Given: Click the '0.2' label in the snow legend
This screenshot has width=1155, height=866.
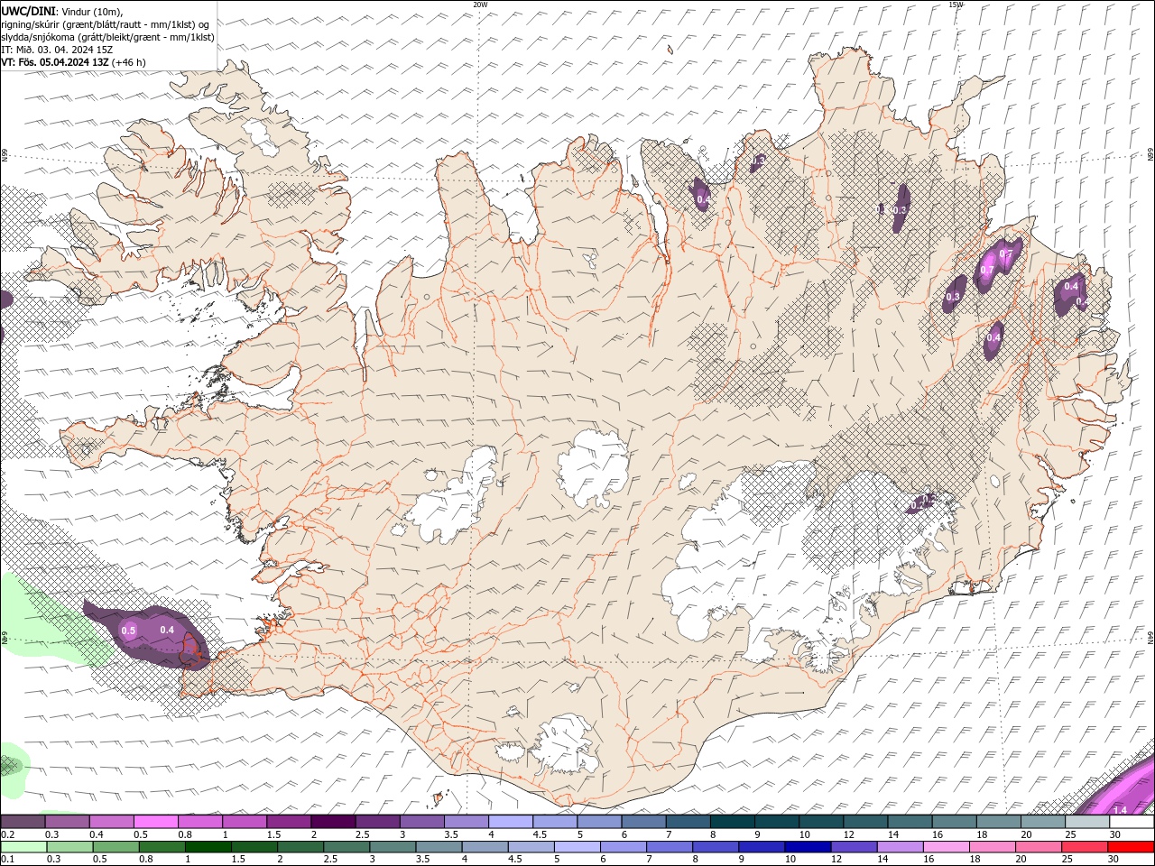Looking at the screenshot, I should [x=7, y=834].
